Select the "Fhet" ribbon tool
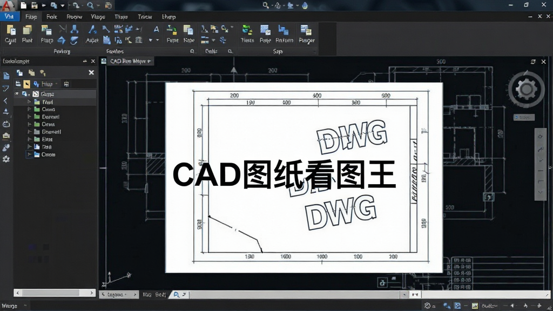The height and width of the screenshot is (311, 553). (27, 34)
